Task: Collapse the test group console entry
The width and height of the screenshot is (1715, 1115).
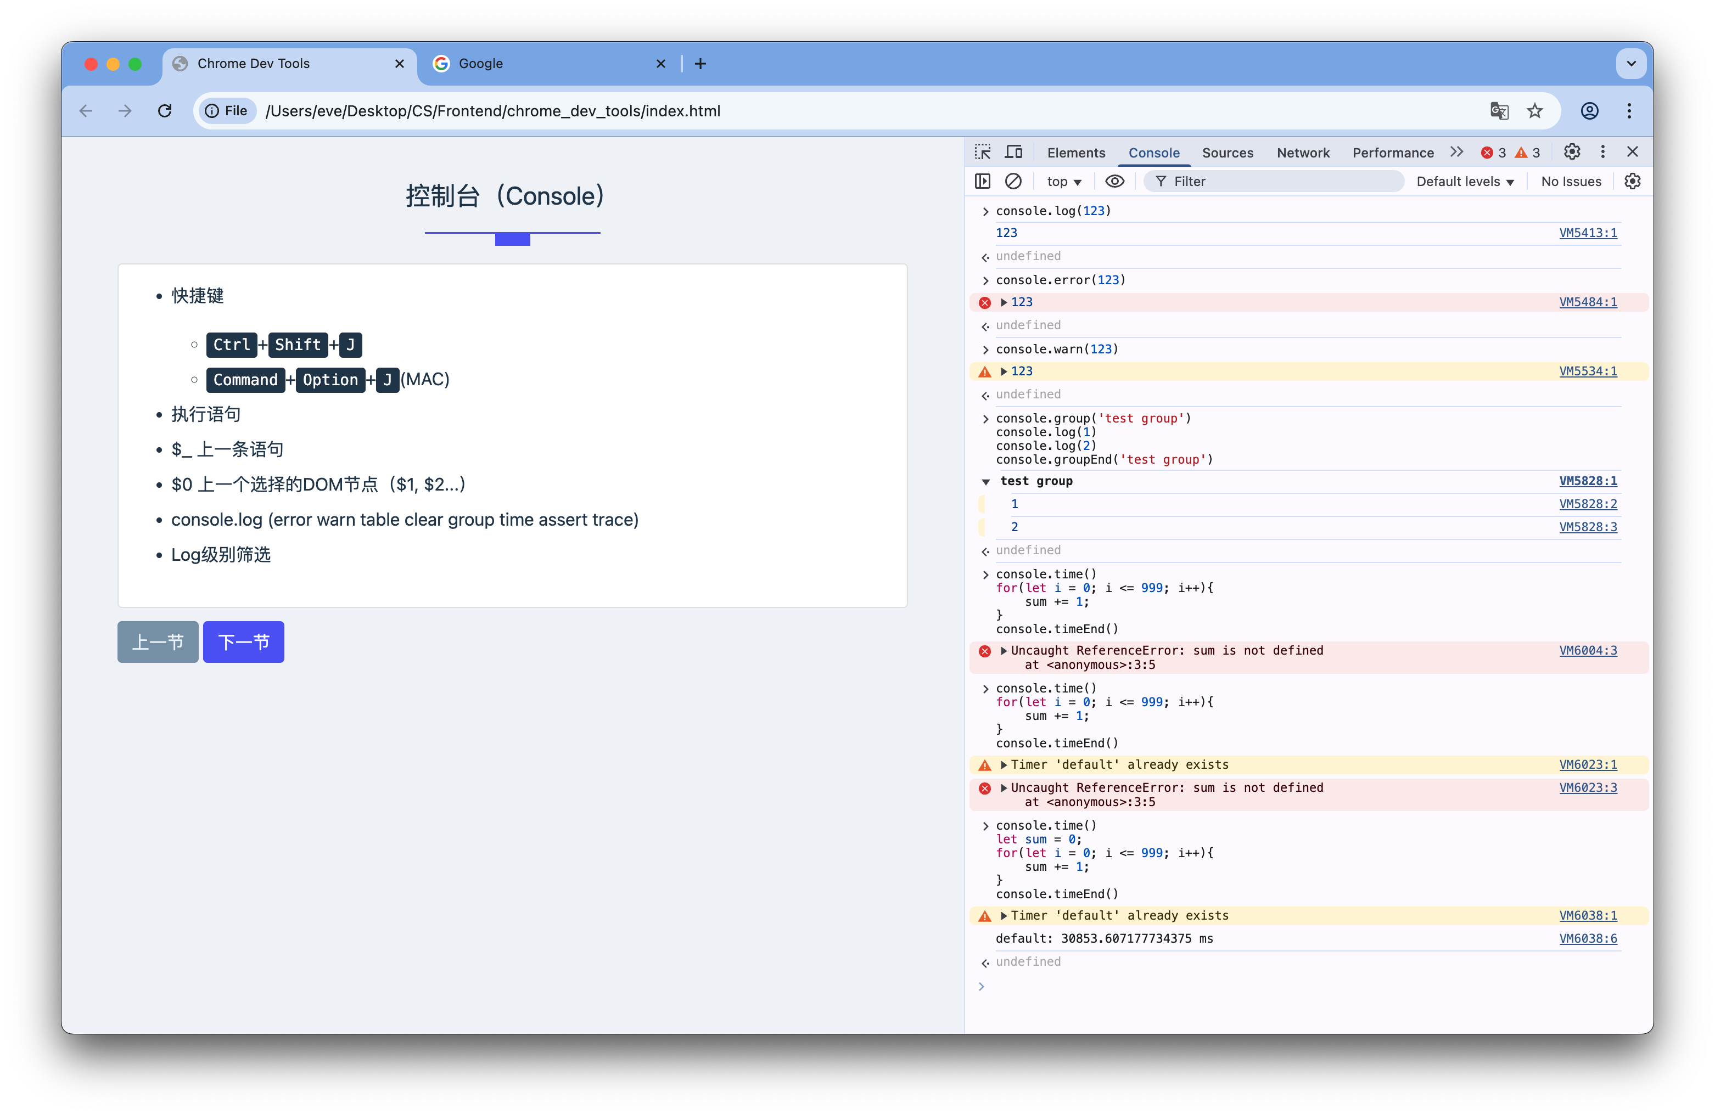Action: [986, 481]
